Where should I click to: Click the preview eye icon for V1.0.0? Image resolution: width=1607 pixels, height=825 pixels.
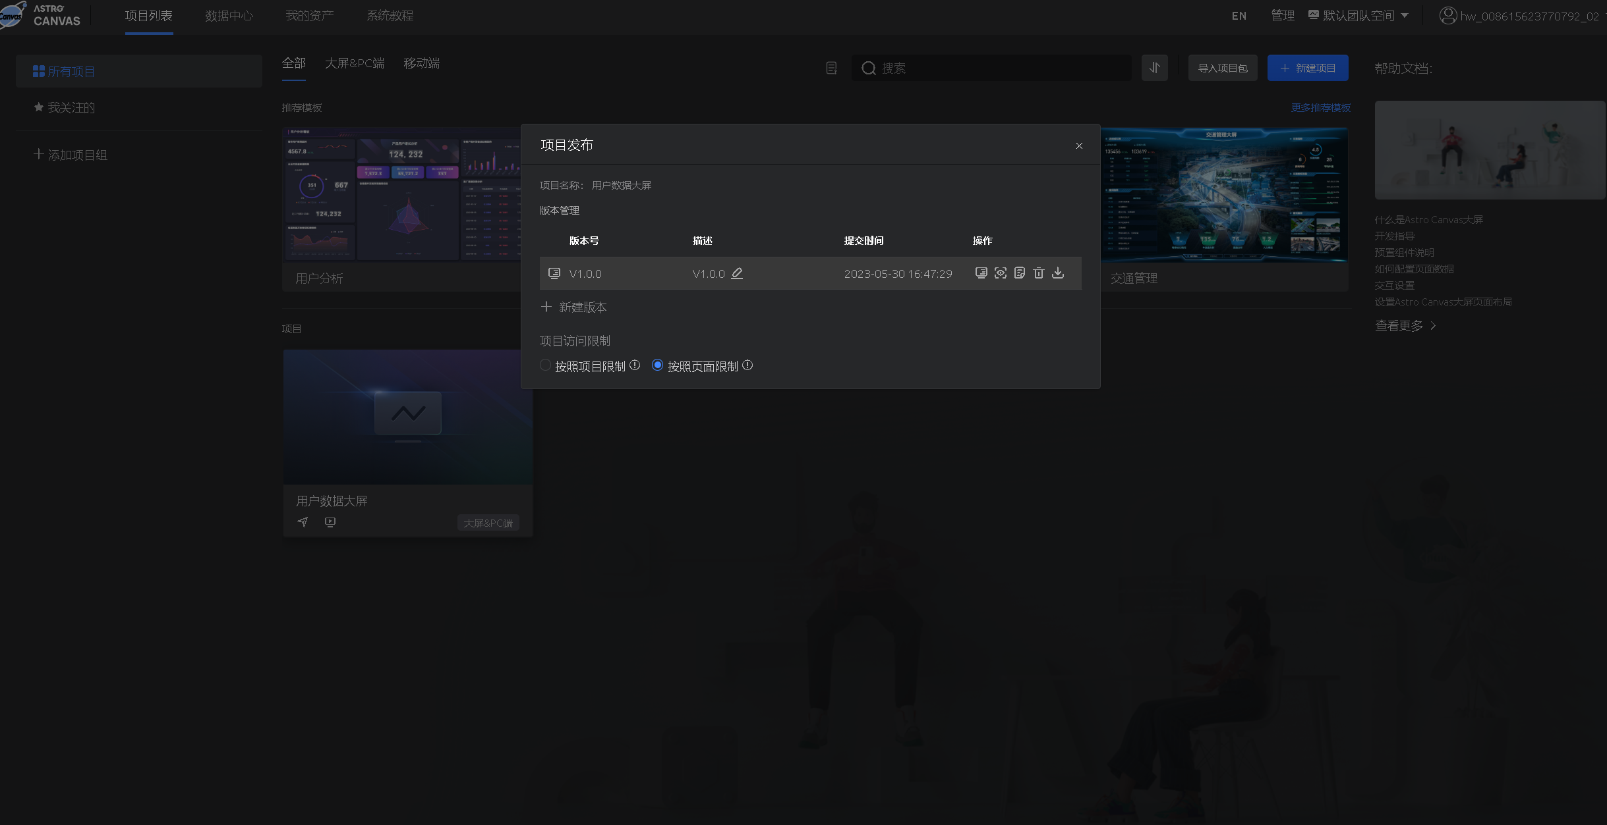click(x=1001, y=273)
